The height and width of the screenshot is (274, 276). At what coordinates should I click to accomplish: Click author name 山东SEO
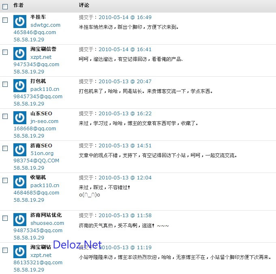click(x=41, y=114)
